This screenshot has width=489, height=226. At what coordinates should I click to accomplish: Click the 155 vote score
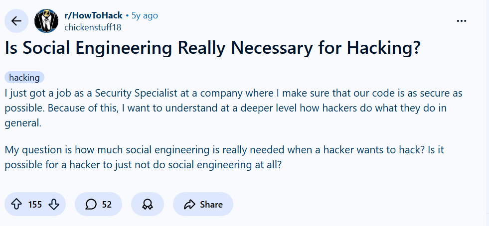(x=35, y=204)
